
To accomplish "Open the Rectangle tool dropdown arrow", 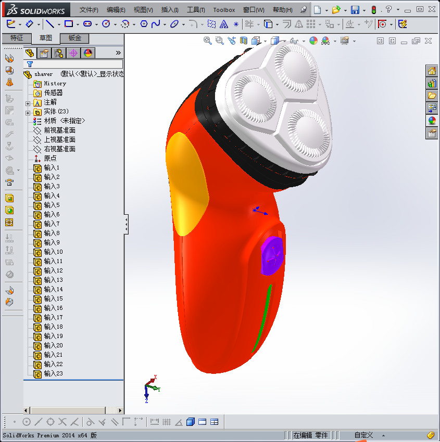I will click(78, 24).
